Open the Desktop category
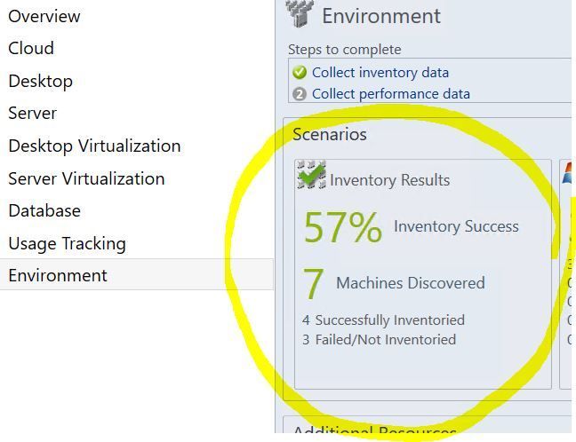576x442 pixels. click(x=40, y=81)
